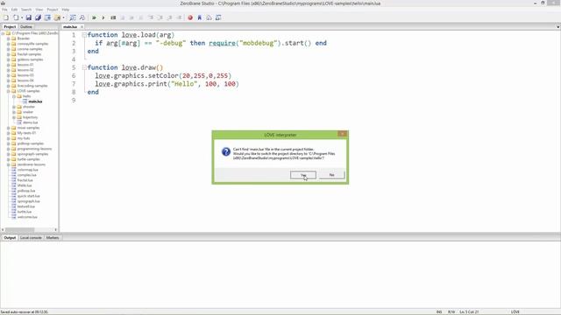
Task: Click the Stack window toolbar icon
Action: (209, 17)
